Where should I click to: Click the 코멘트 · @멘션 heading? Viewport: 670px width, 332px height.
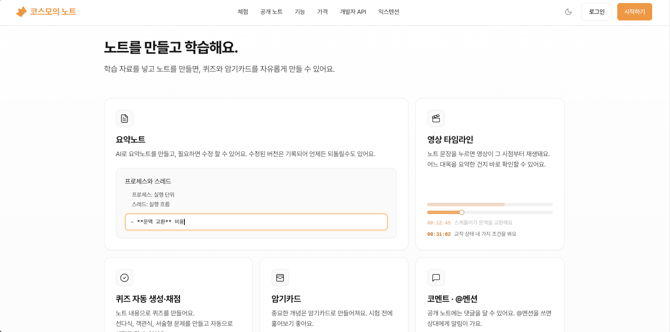point(452,299)
